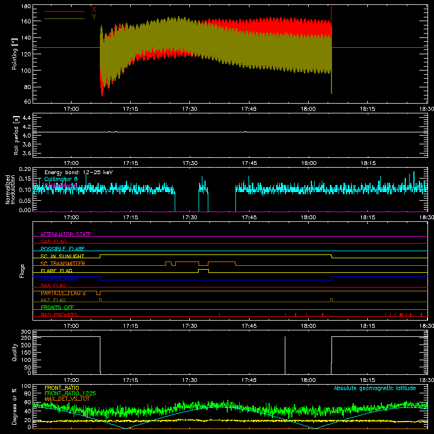Click the red X legend line
This screenshot has width=434, height=434.
65,11
